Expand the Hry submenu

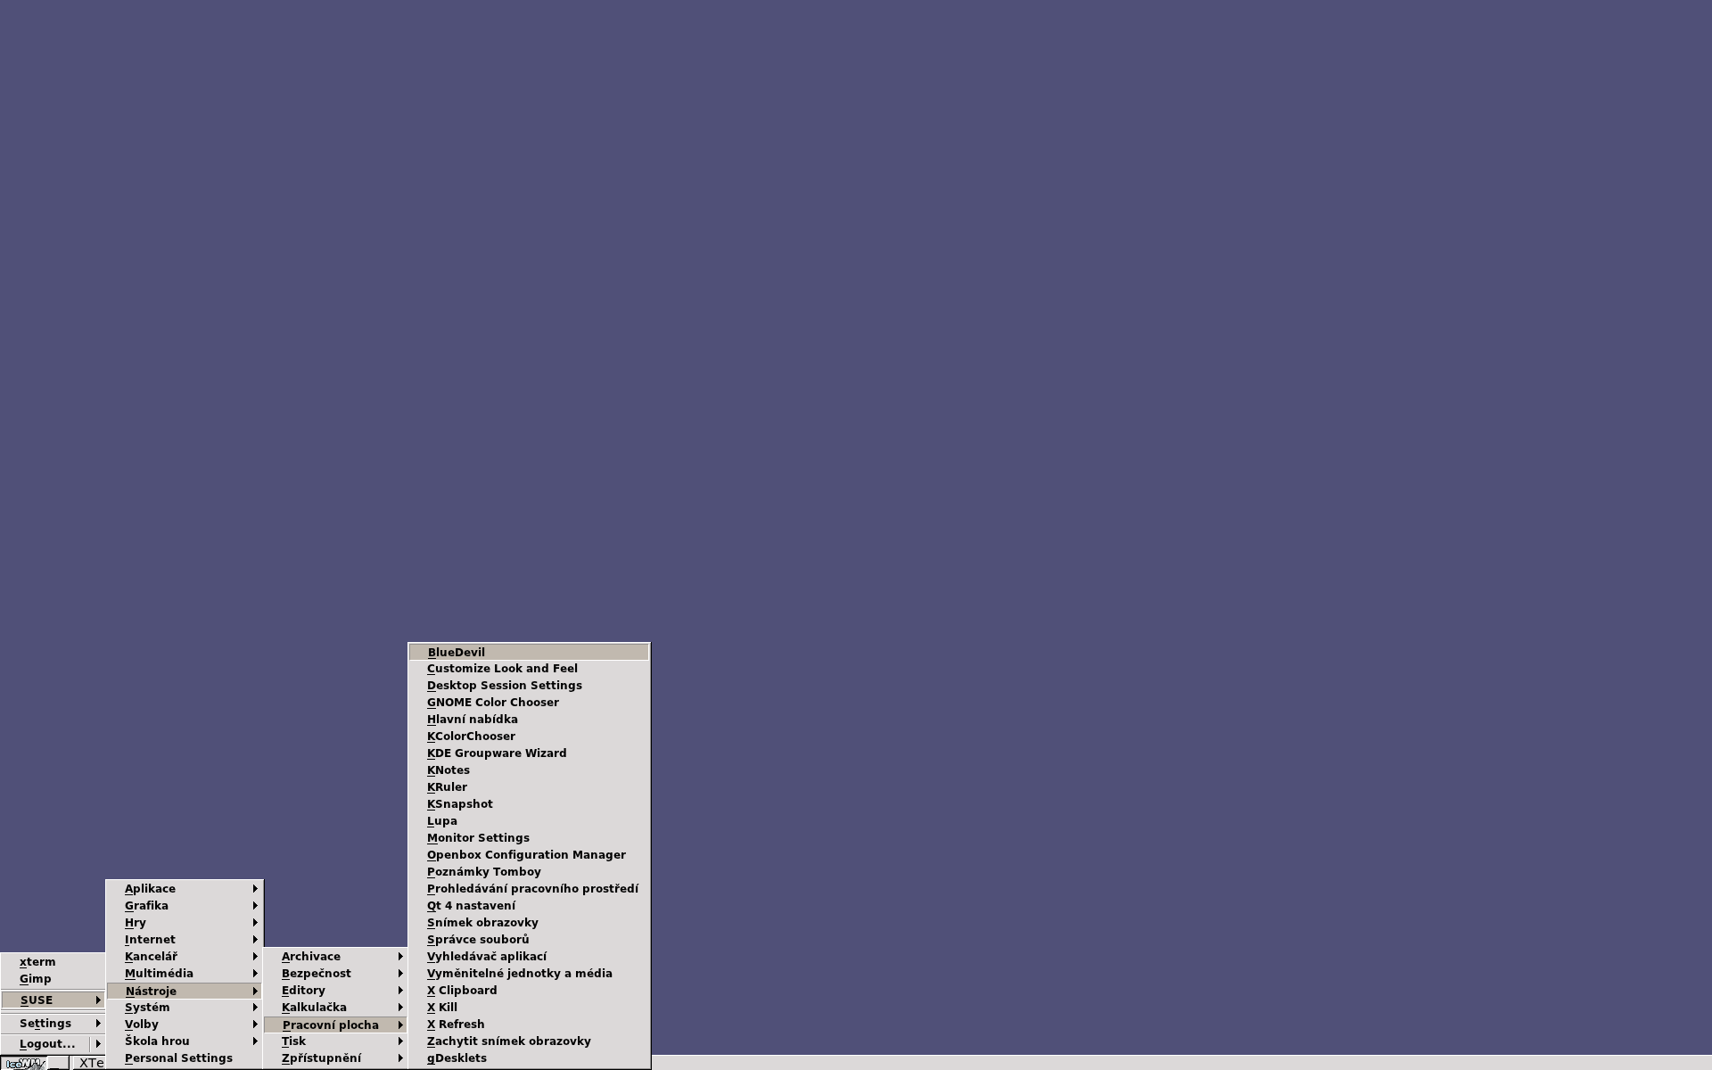pos(185,923)
